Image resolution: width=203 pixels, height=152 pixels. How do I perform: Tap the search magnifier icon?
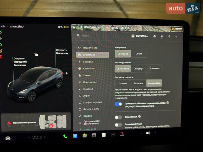click(x=78, y=35)
